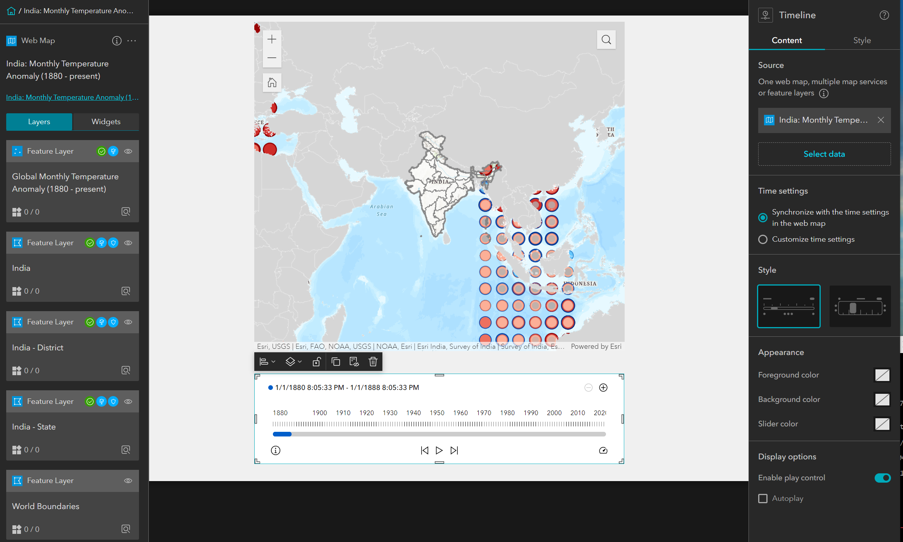Open the Slider color swatch
The width and height of the screenshot is (903, 542).
(x=882, y=424)
